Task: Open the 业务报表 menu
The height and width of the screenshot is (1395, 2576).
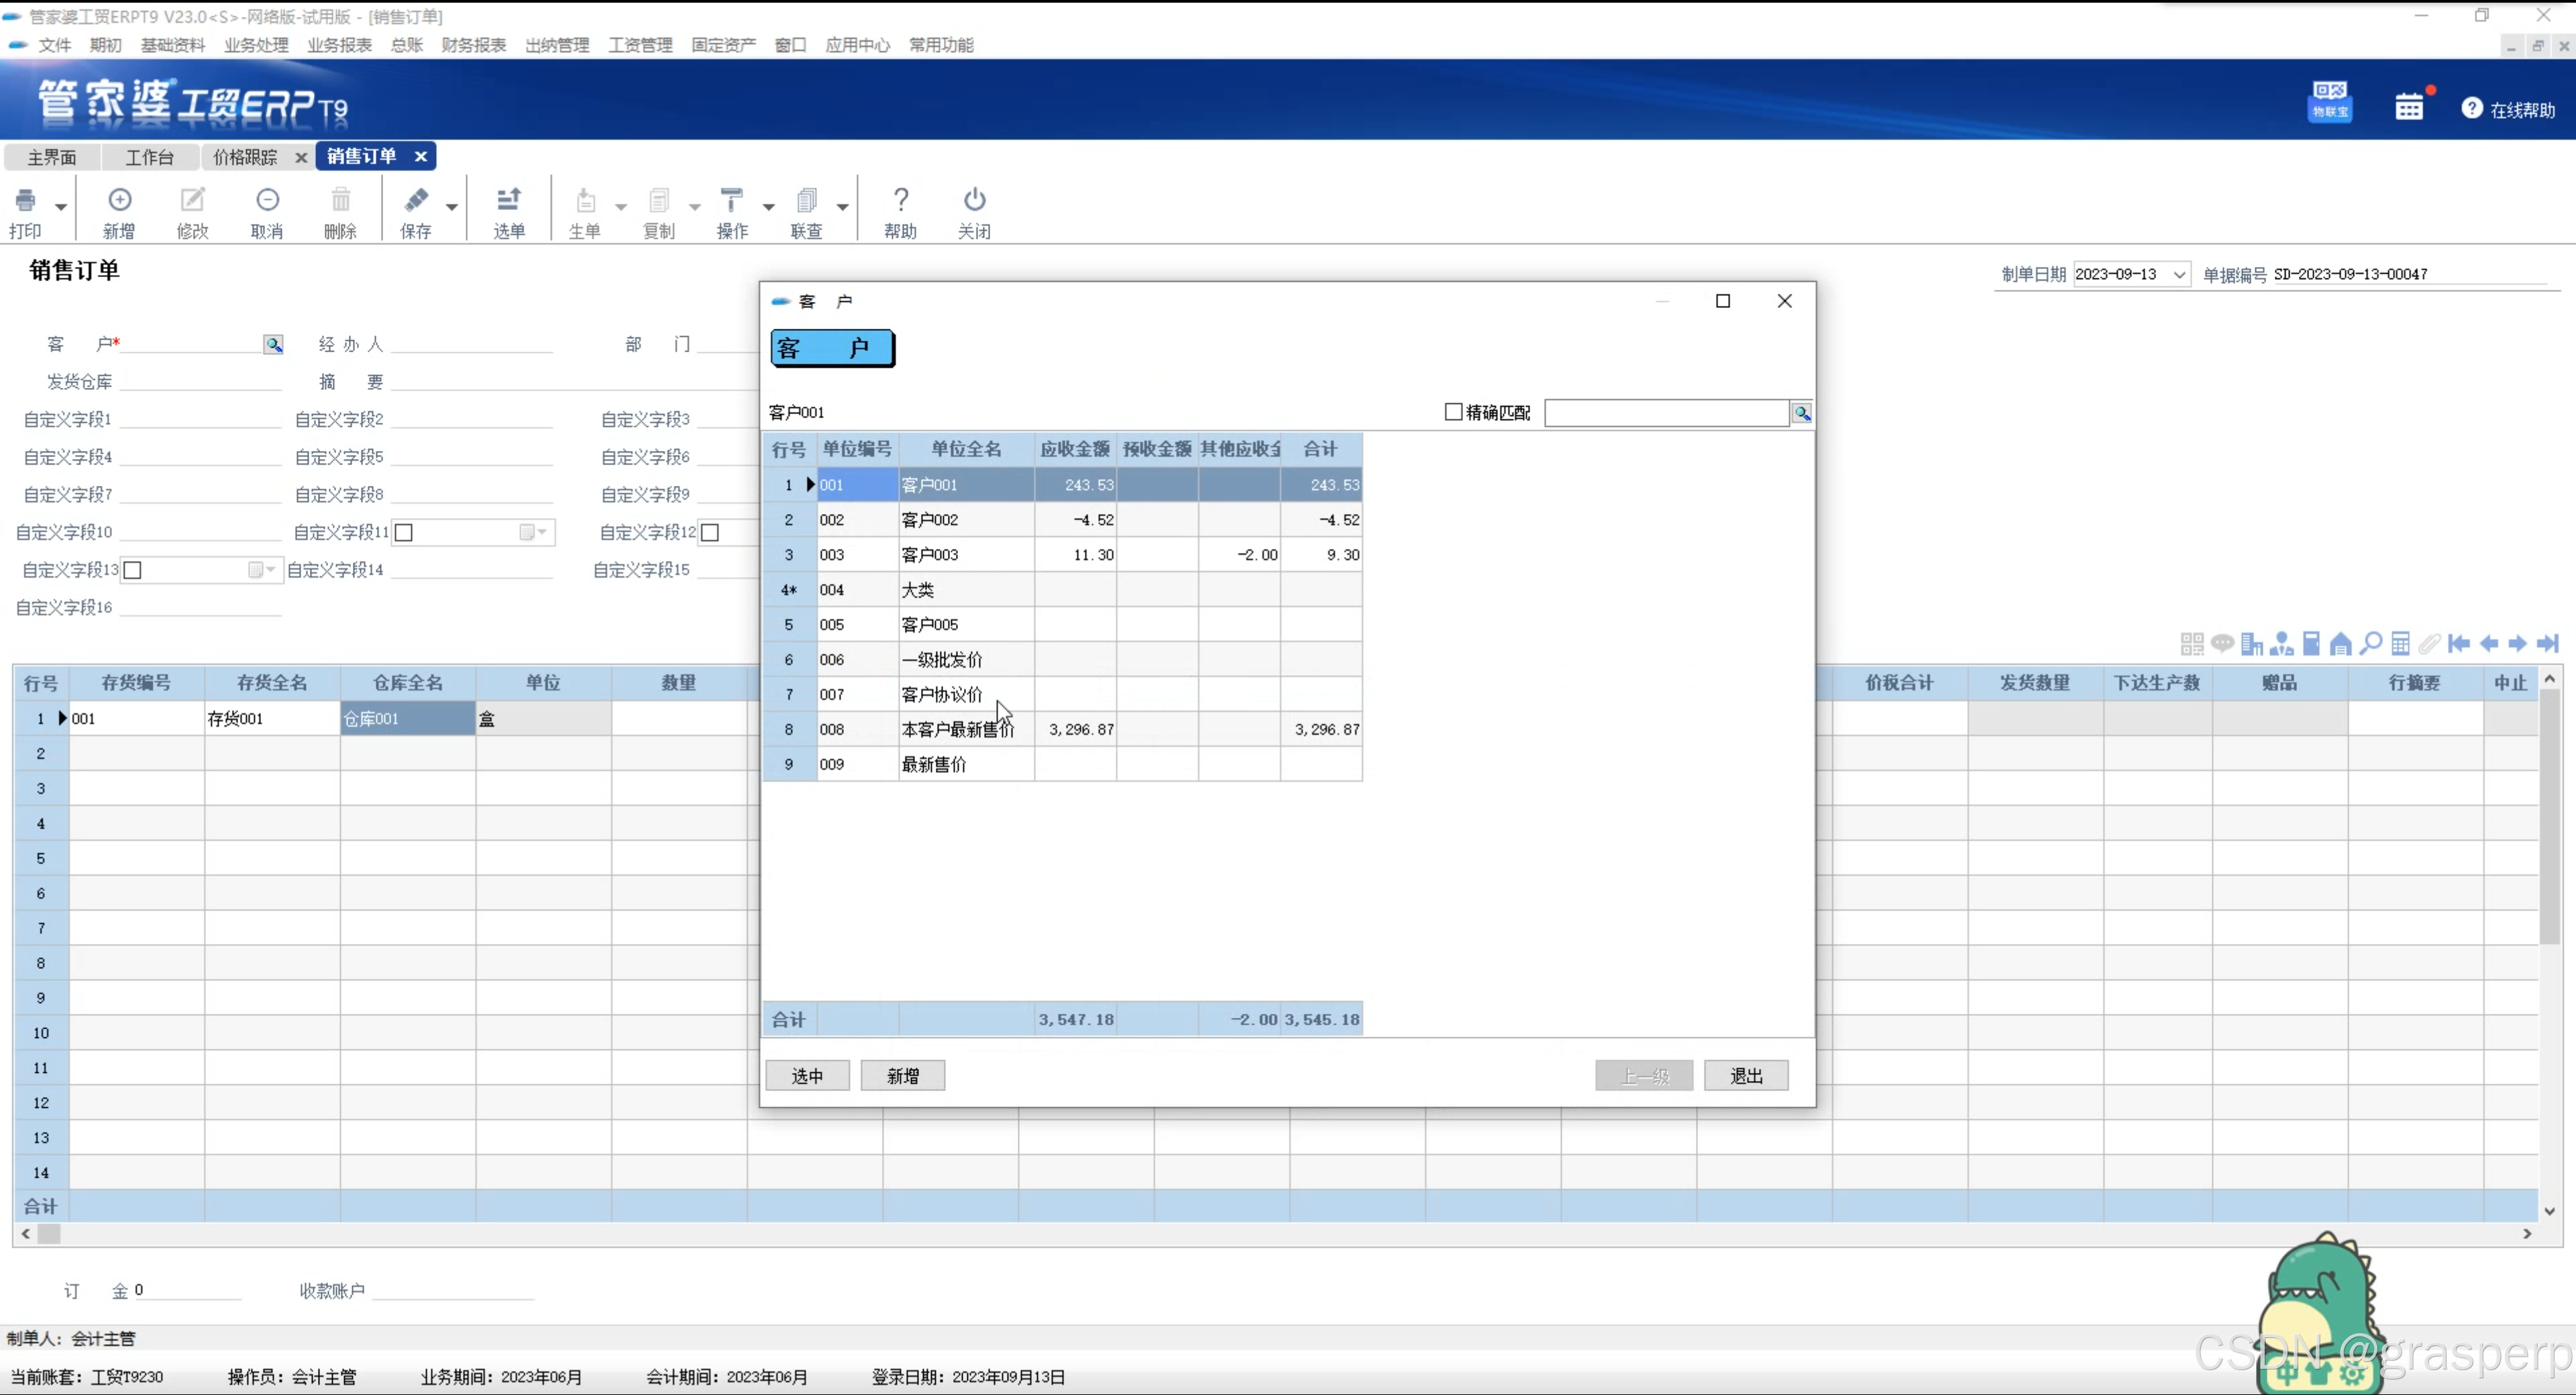Action: pos(339,45)
